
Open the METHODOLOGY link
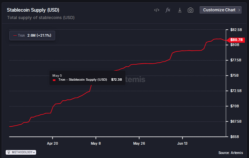[21, 152]
